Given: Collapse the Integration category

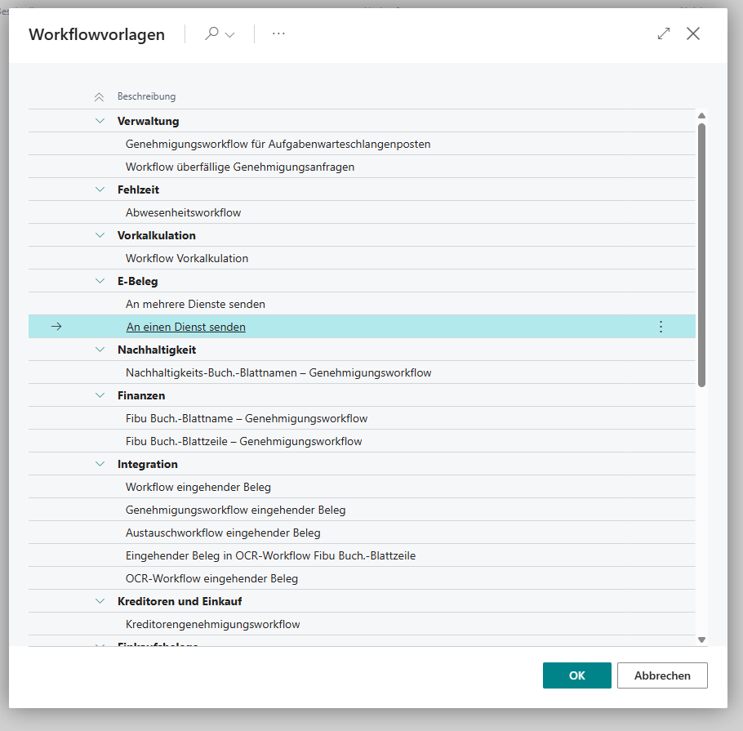Looking at the screenshot, I should coord(100,463).
